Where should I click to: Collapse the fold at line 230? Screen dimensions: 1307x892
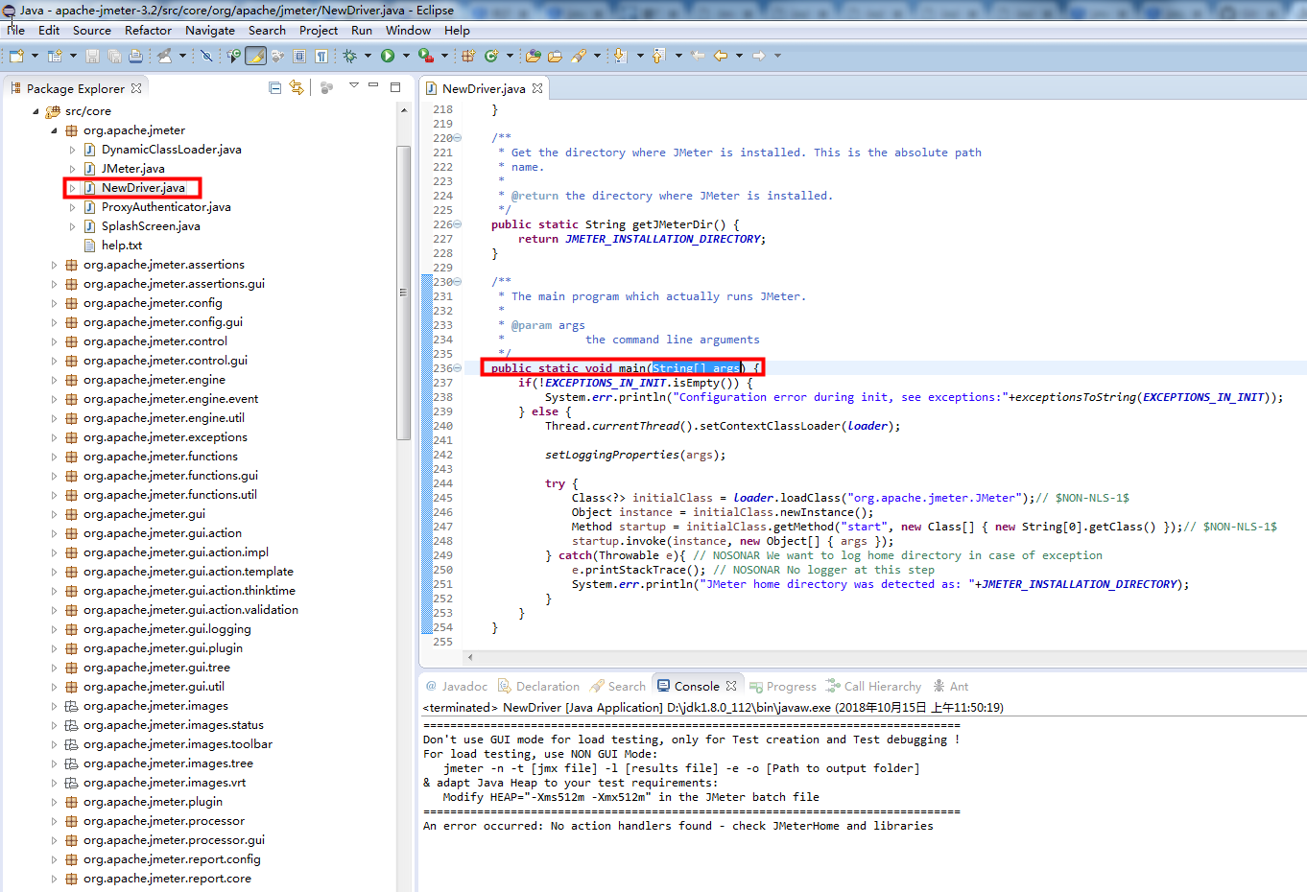[x=458, y=282]
